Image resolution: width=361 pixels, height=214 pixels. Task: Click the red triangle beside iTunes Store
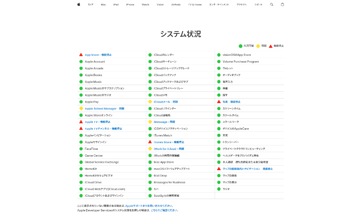pos(150,142)
